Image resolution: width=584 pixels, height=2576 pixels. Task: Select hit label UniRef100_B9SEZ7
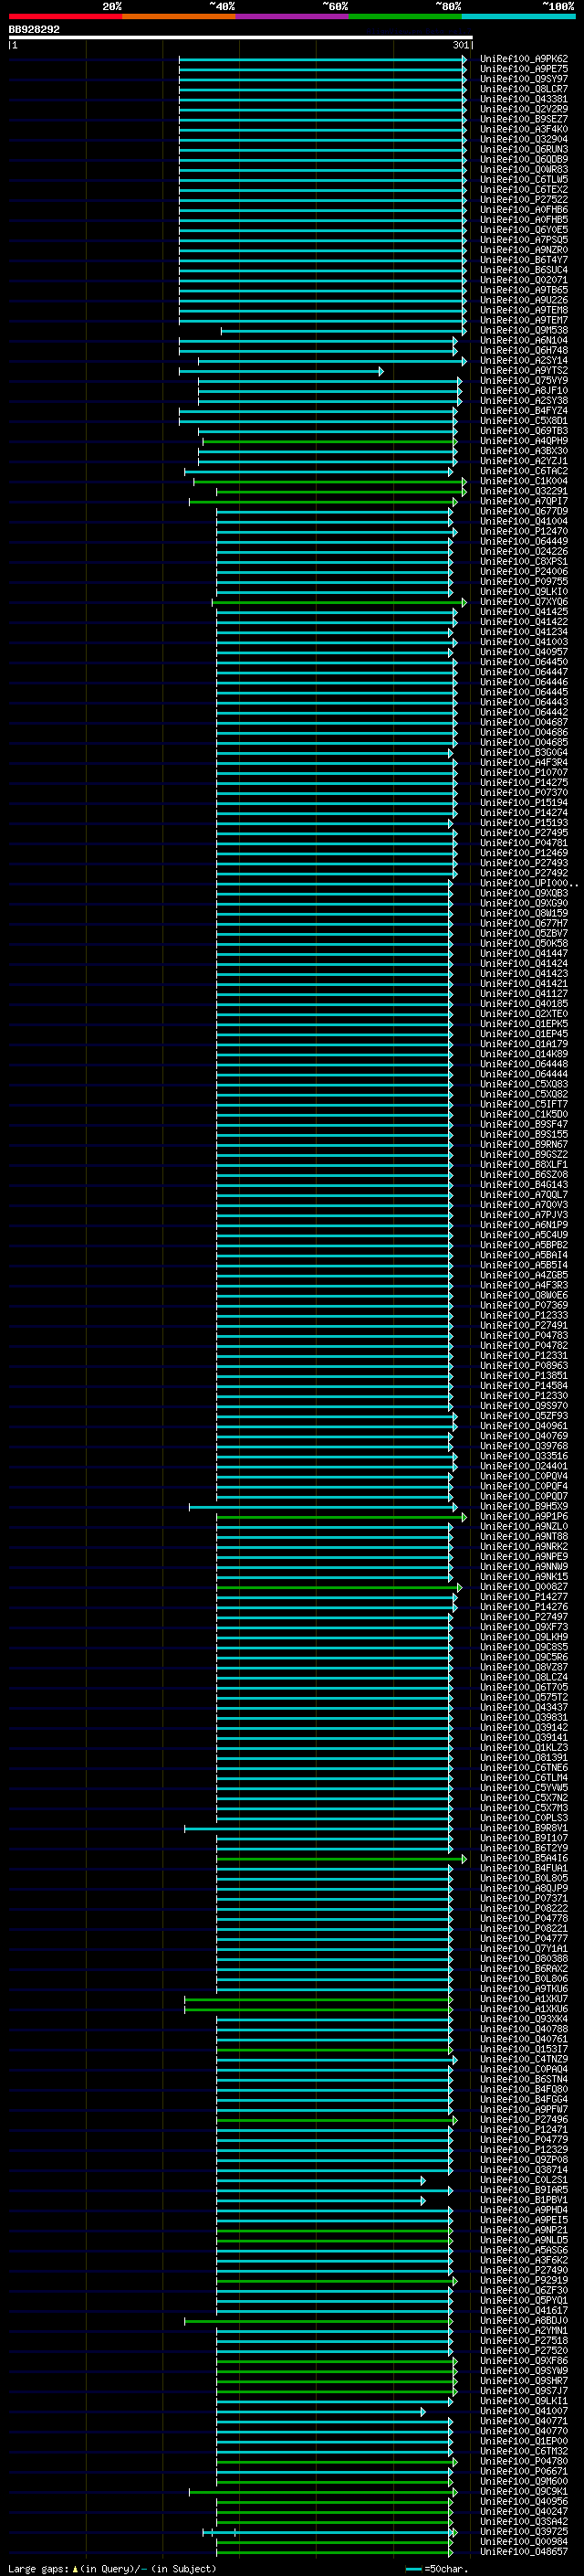coord(524,119)
